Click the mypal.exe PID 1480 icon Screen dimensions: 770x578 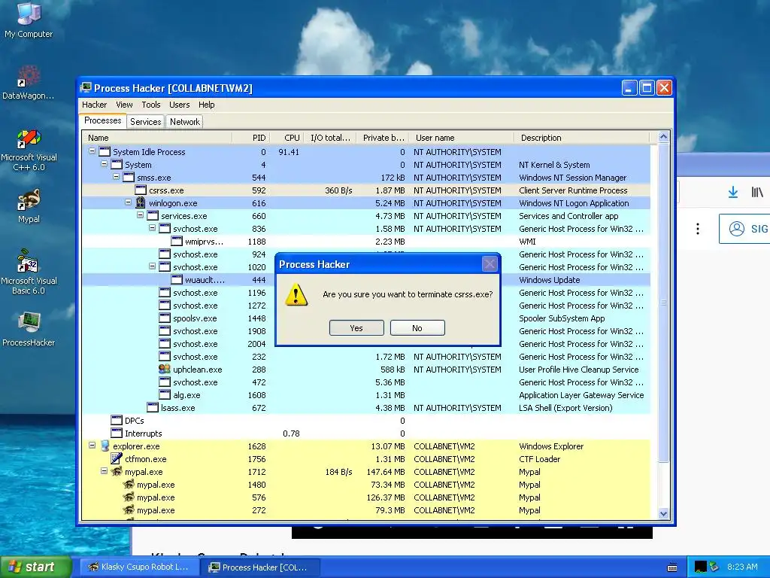[x=129, y=484]
